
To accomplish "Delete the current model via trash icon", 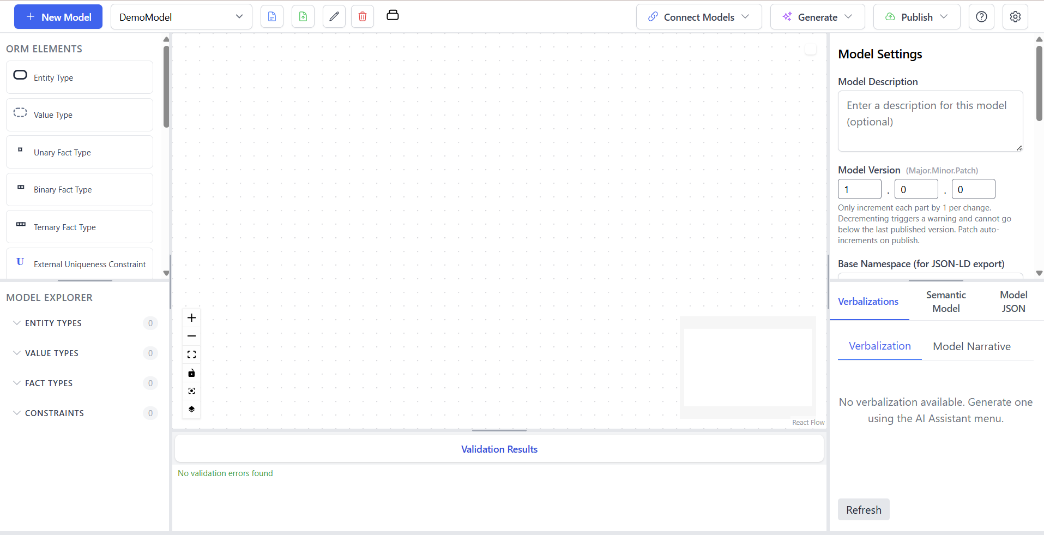I will pyautogui.click(x=362, y=16).
